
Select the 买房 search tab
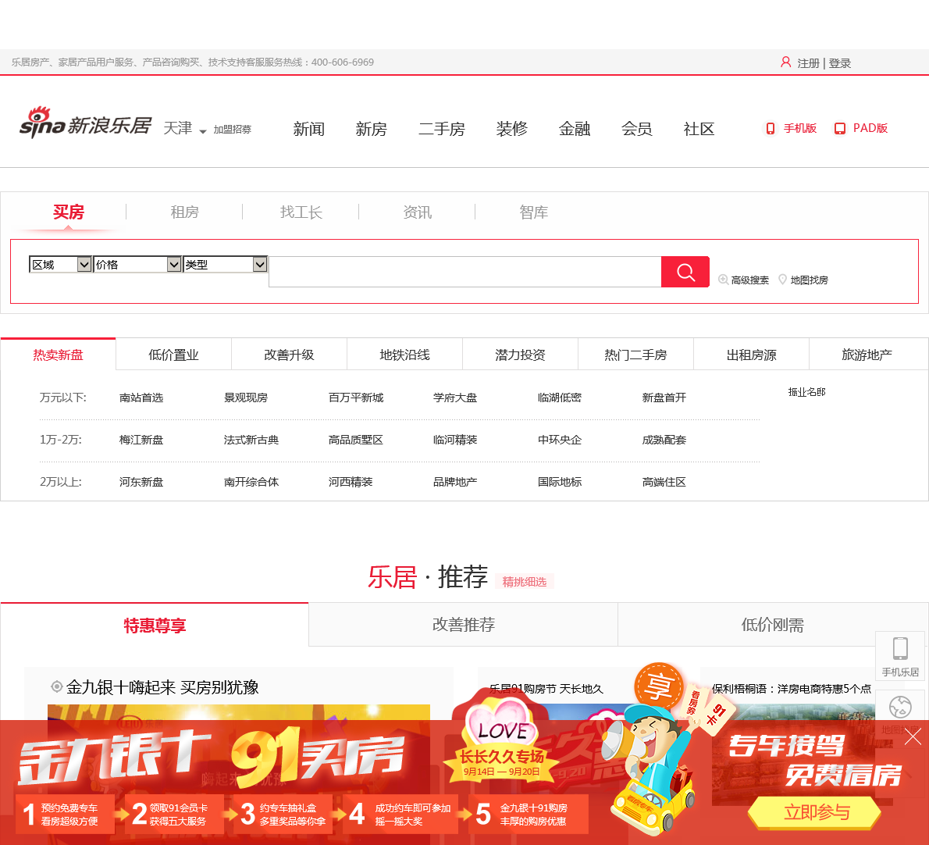pyautogui.click(x=69, y=212)
